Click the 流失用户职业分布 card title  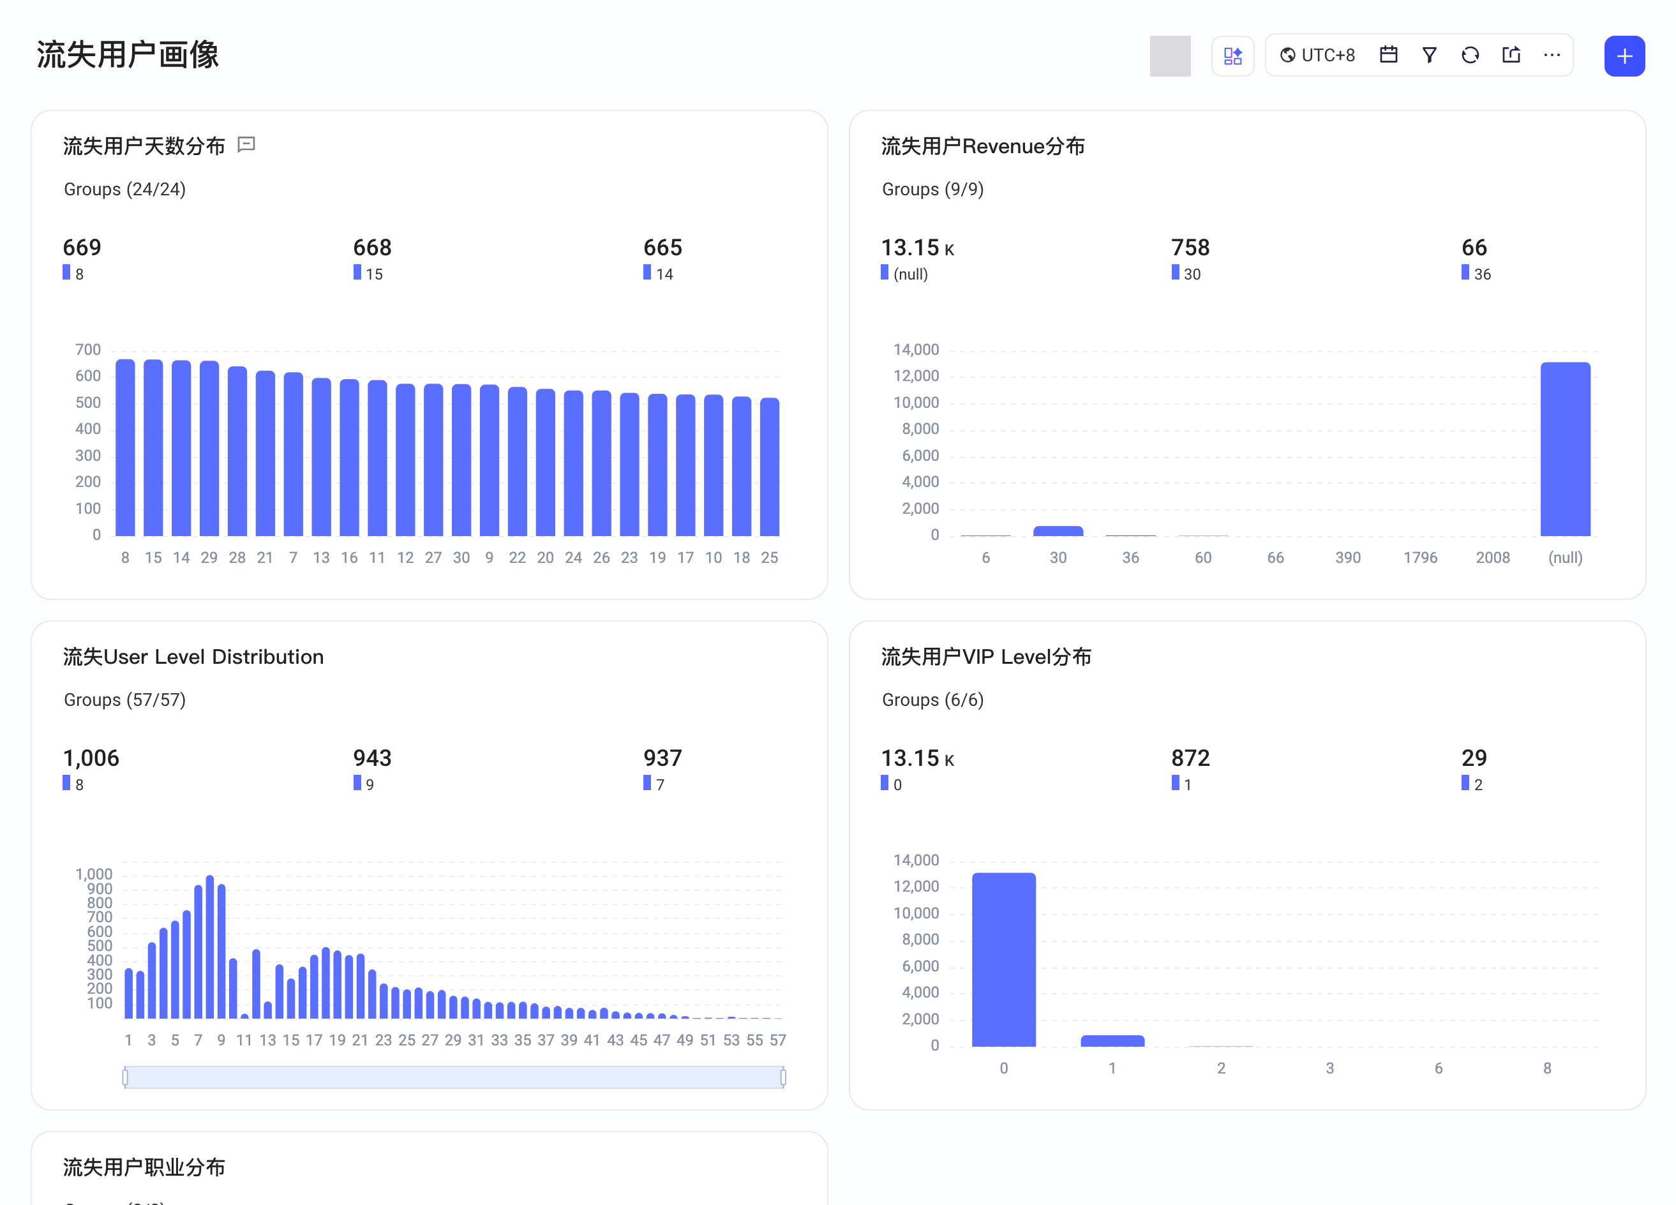(144, 1167)
